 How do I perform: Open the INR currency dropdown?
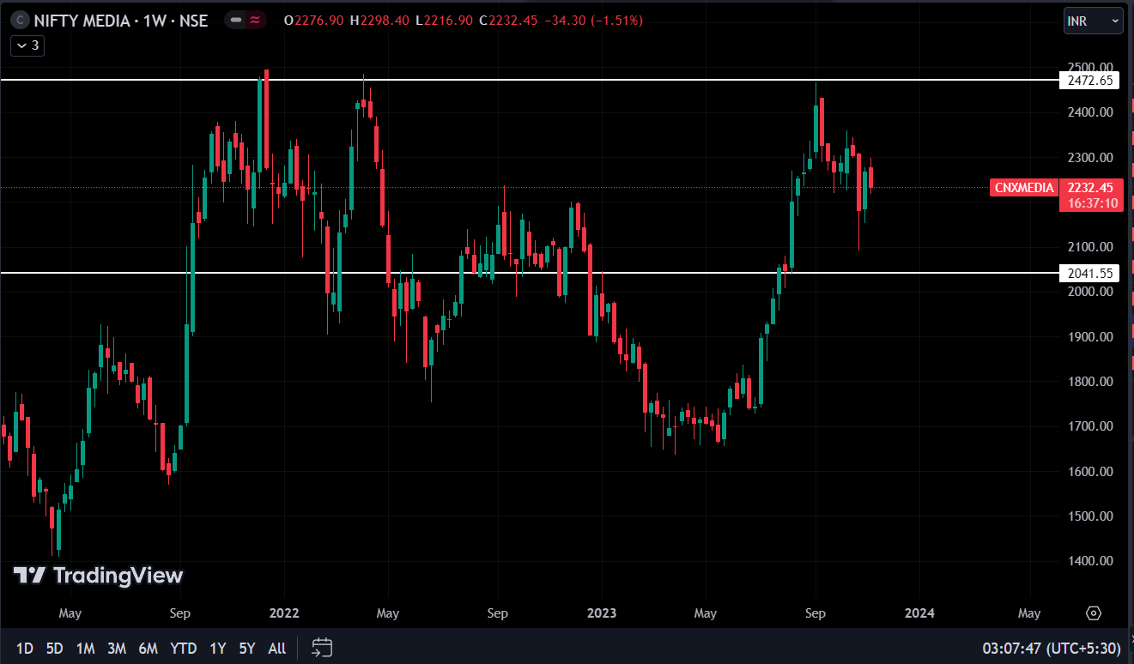pyautogui.click(x=1093, y=21)
